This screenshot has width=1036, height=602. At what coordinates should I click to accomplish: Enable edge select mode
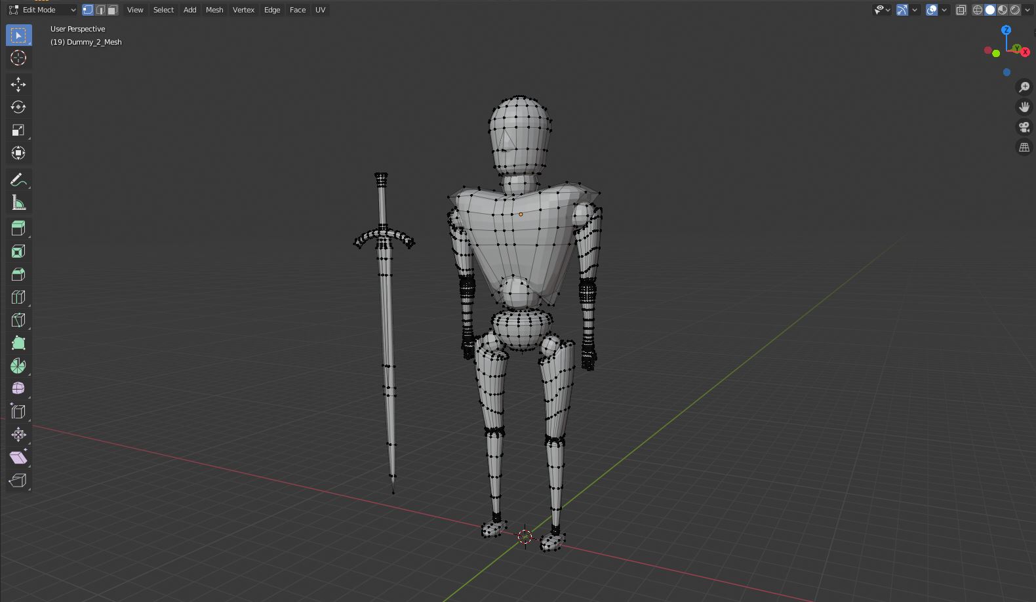tap(100, 10)
